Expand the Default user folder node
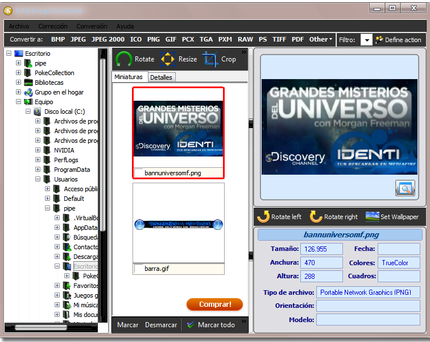Viewport: 430px width, 342px height. [47, 198]
